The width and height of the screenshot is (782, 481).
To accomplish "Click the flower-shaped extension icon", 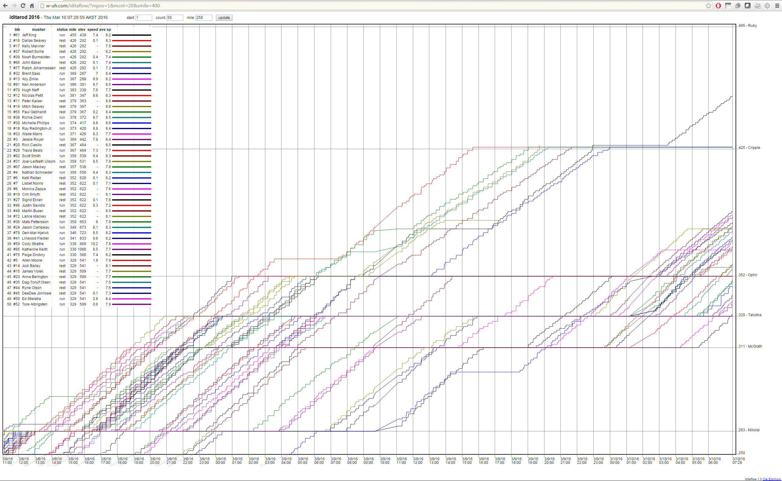I will click(x=767, y=6).
